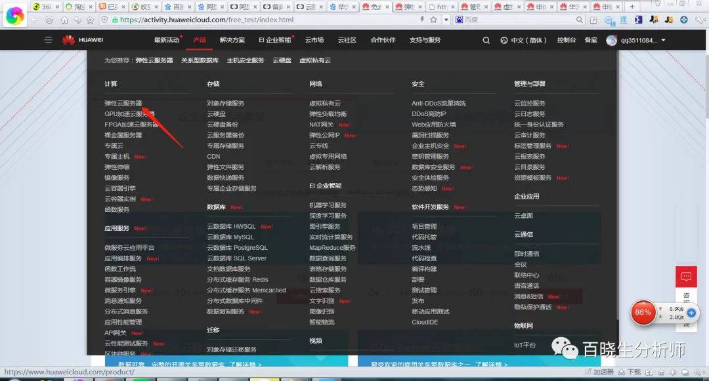This screenshot has width=709, height=381.
Task: Open the 下载 downloads in status bar
Action: coord(630,372)
